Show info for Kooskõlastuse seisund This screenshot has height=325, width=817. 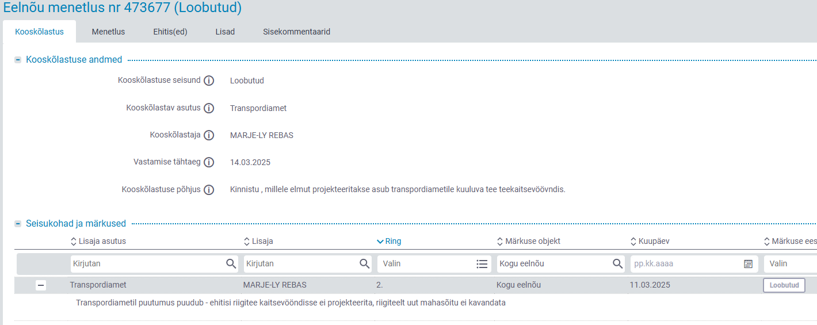pyautogui.click(x=209, y=81)
